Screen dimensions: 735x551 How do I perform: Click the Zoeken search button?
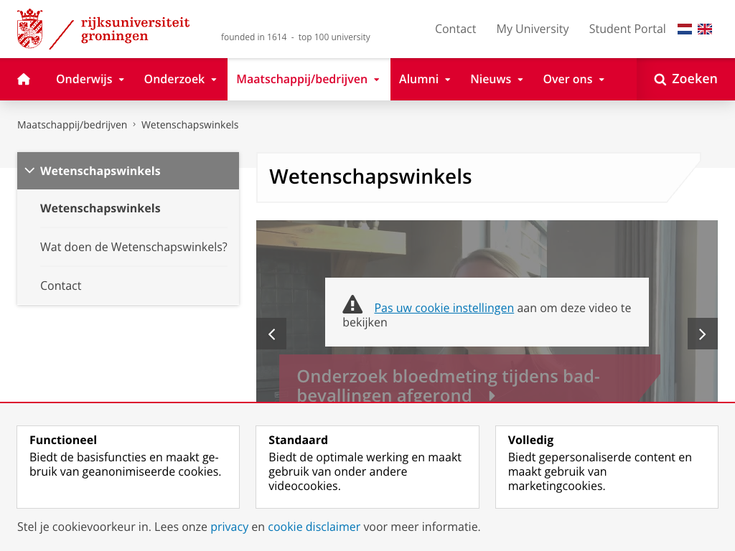685,80
